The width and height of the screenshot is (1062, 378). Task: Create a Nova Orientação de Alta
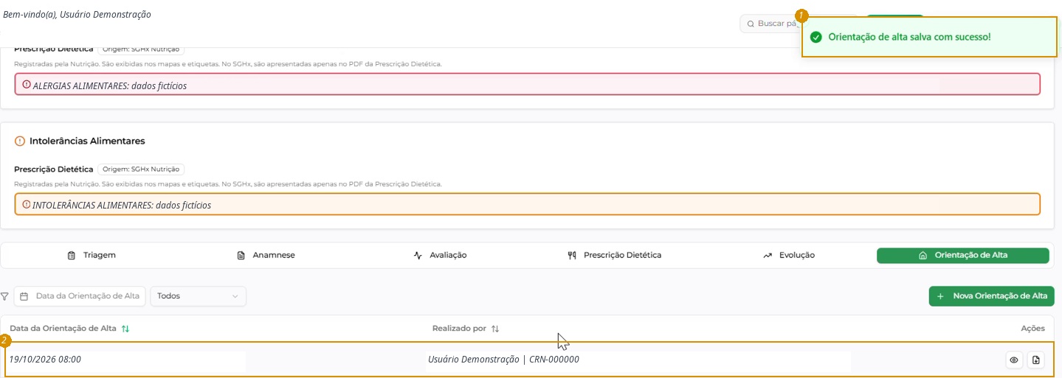pyautogui.click(x=992, y=296)
